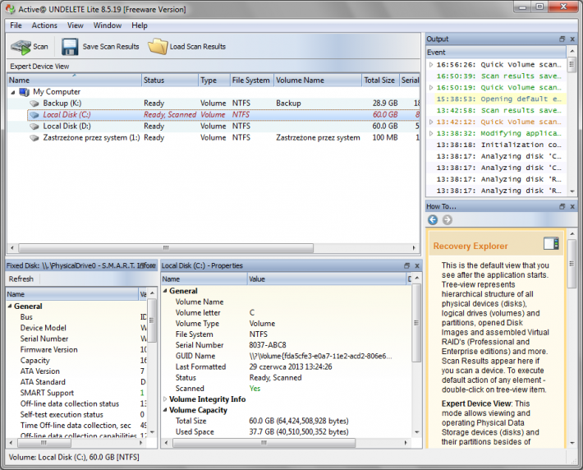Click the S.M.A.R.T. panel scroll down arrow

(x=152, y=432)
